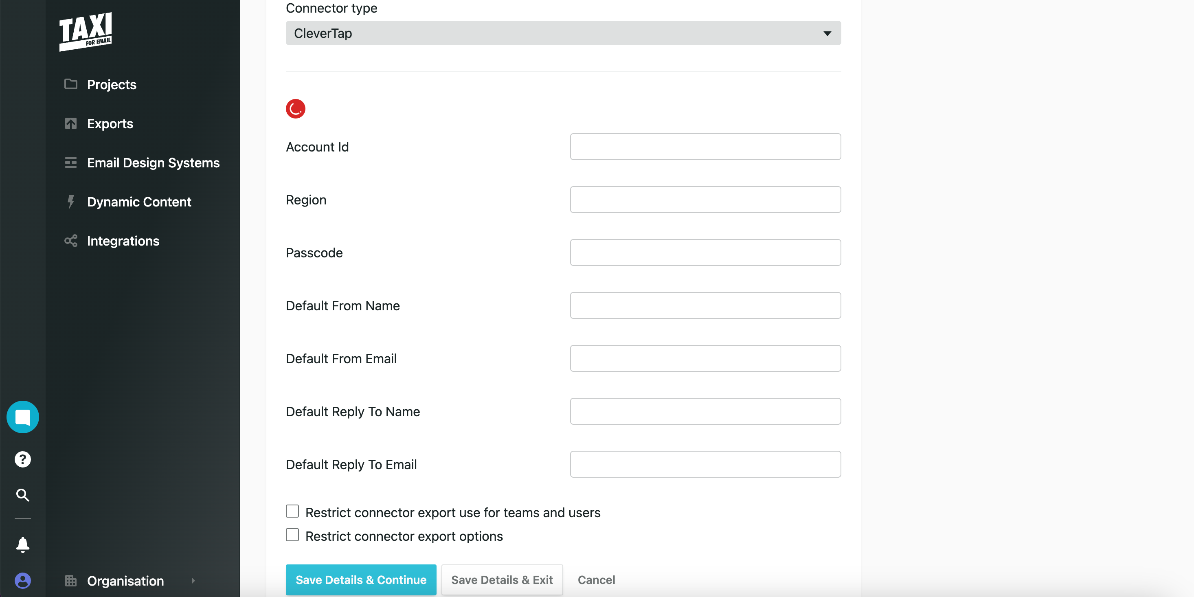This screenshot has height=597, width=1194.
Task: Click the Organisation grid icon
Action: [70, 580]
